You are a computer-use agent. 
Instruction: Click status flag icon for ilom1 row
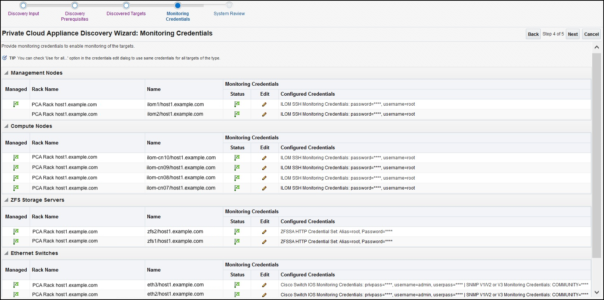pyautogui.click(x=237, y=104)
